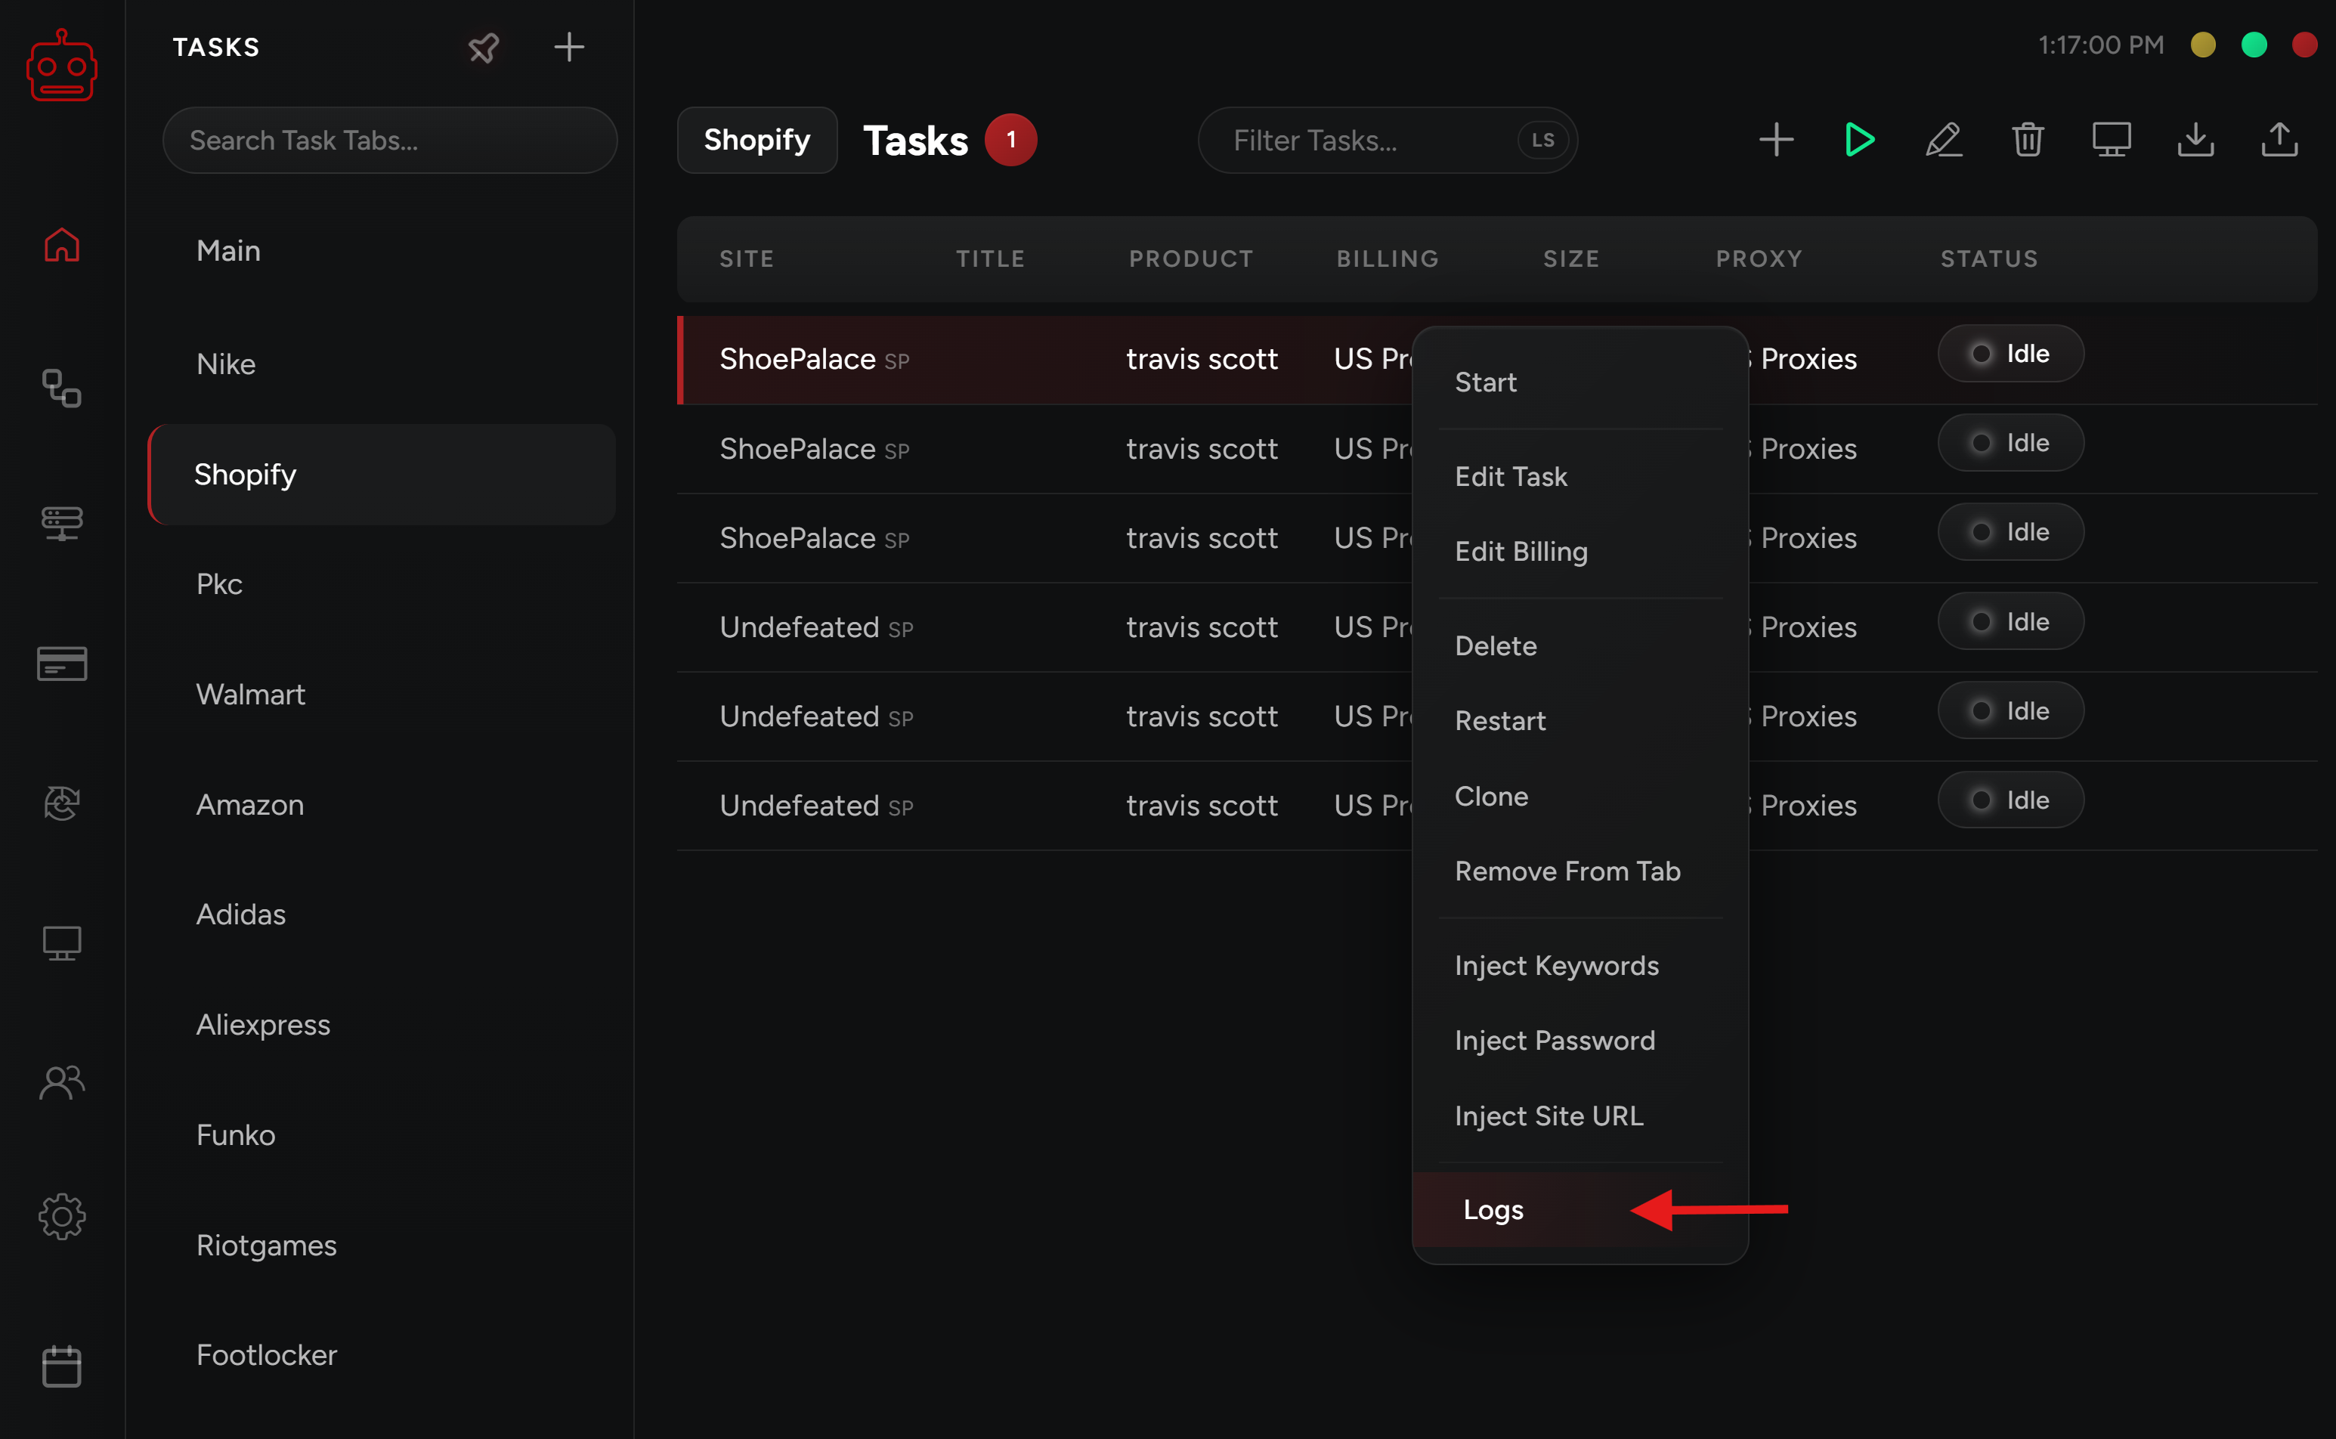Click the Idle status of first ShoePalace task

2010,354
